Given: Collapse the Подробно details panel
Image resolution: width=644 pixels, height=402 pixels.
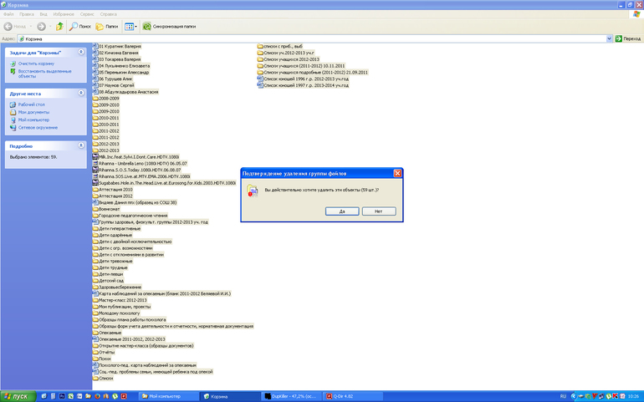Looking at the screenshot, I should point(81,145).
